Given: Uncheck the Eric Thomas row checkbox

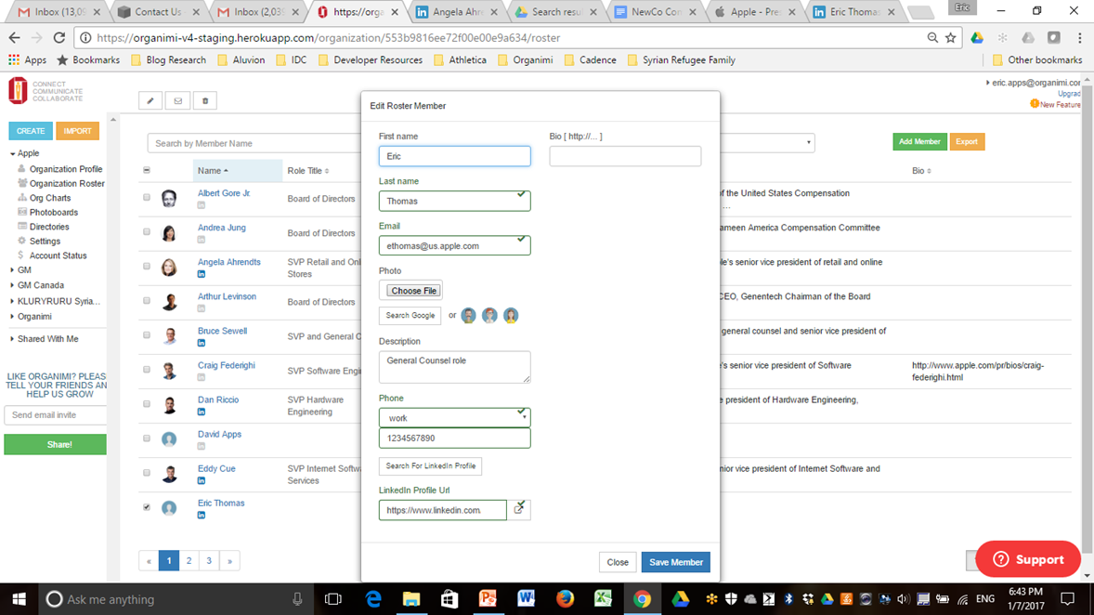Looking at the screenshot, I should tap(147, 507).
